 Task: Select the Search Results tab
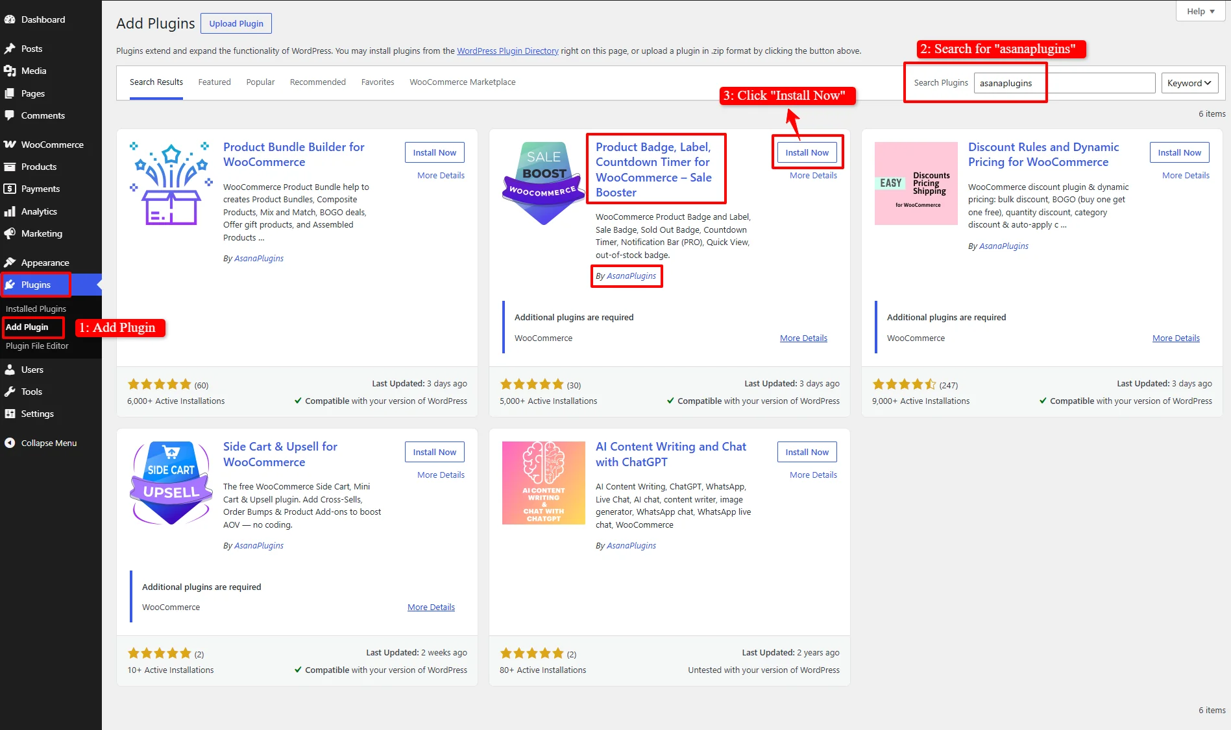tap(156, 82)
